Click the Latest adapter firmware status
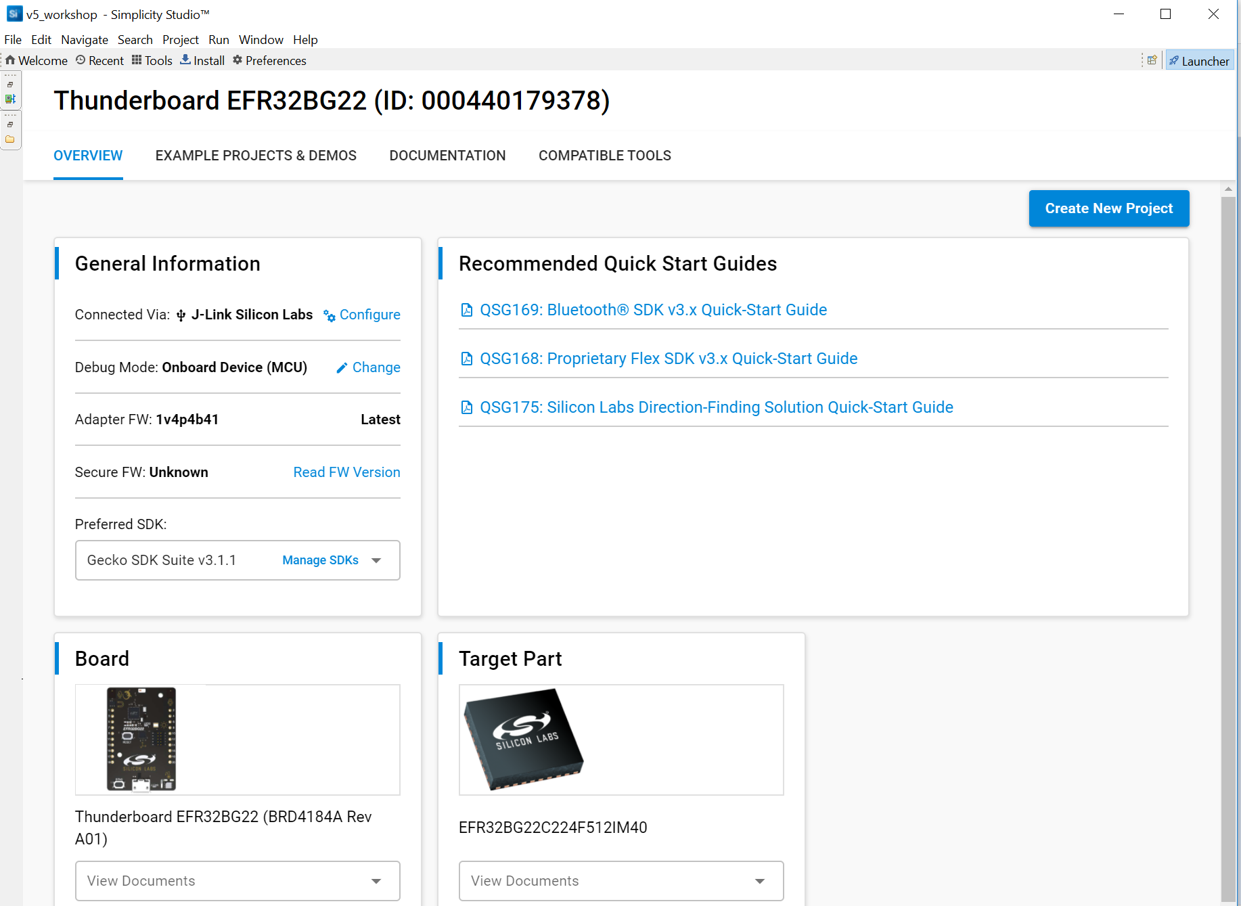 tap(380, 420)
